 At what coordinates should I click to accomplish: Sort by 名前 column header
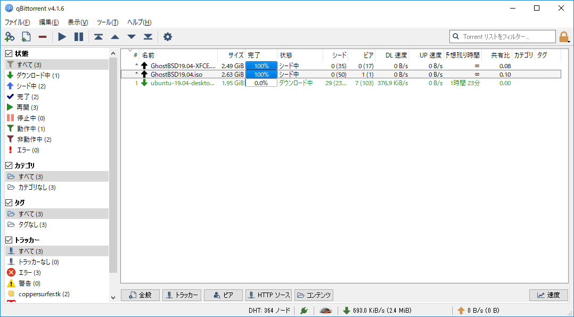click(179, 55)
